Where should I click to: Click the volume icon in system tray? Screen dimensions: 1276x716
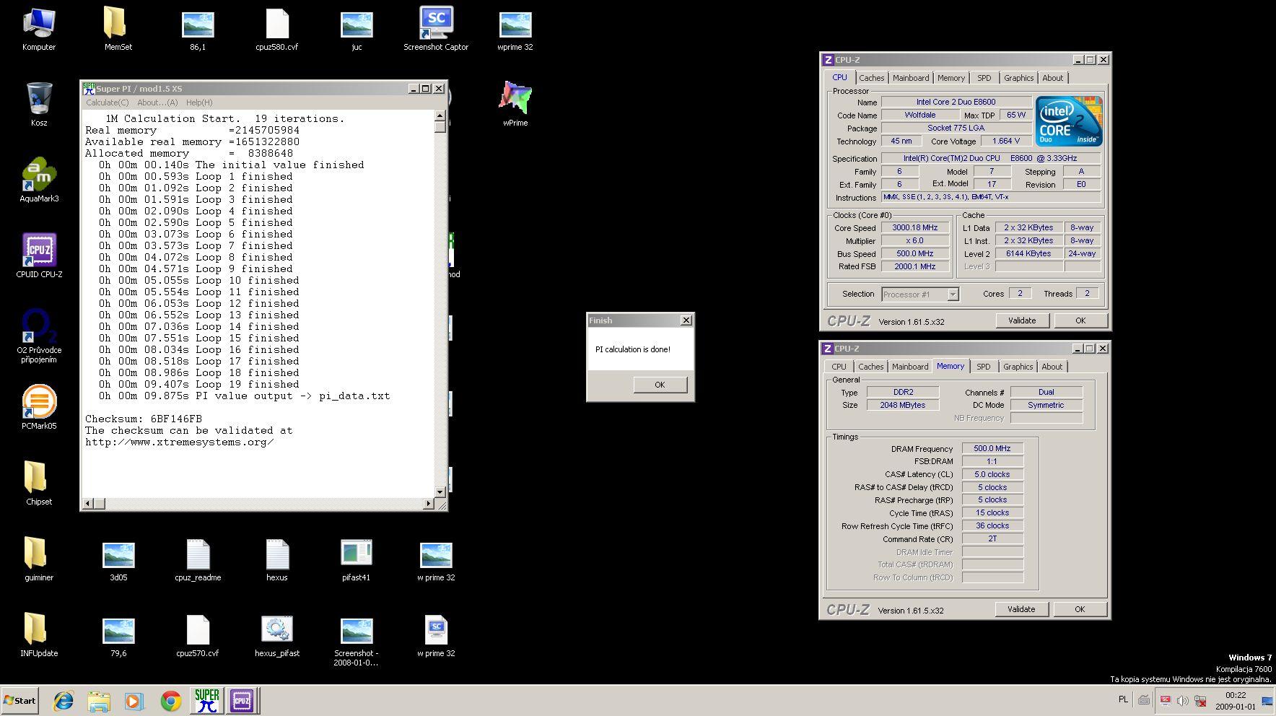(1182, 700)
